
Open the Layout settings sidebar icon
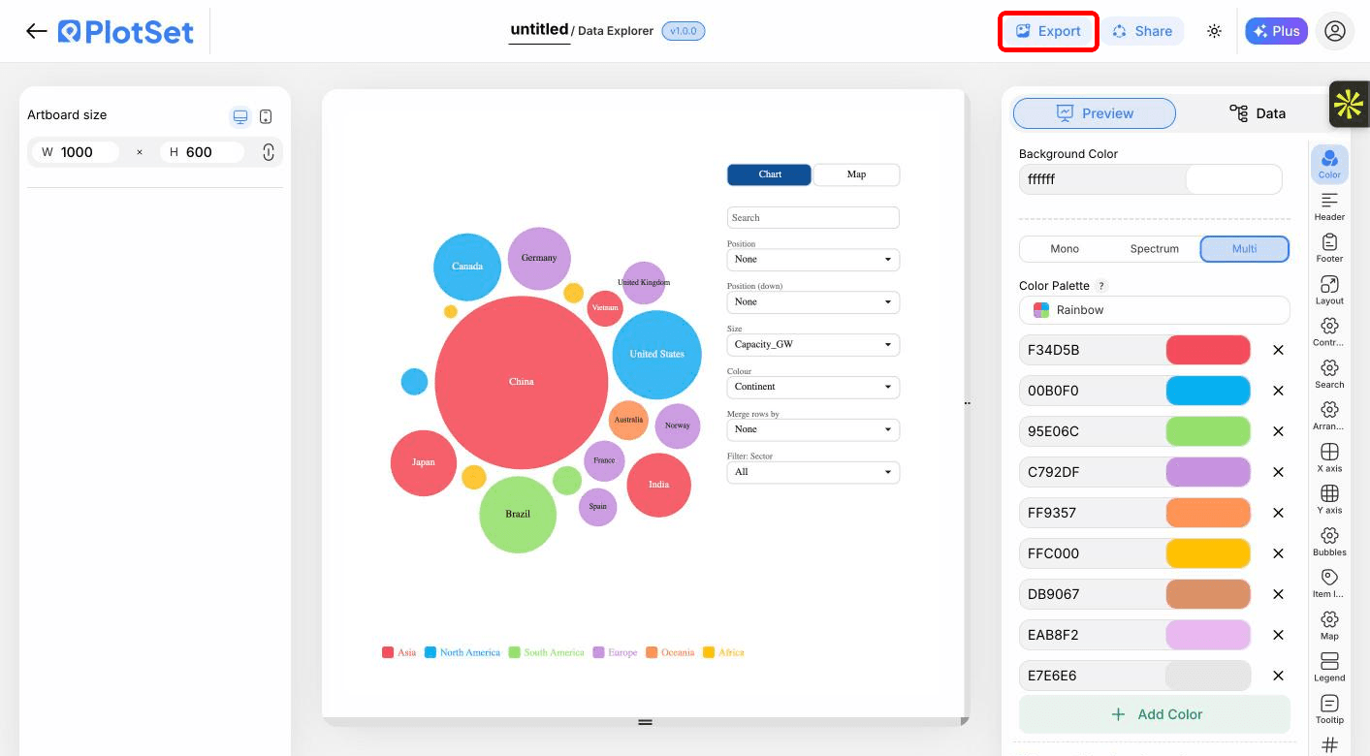tap(1329, 290)
